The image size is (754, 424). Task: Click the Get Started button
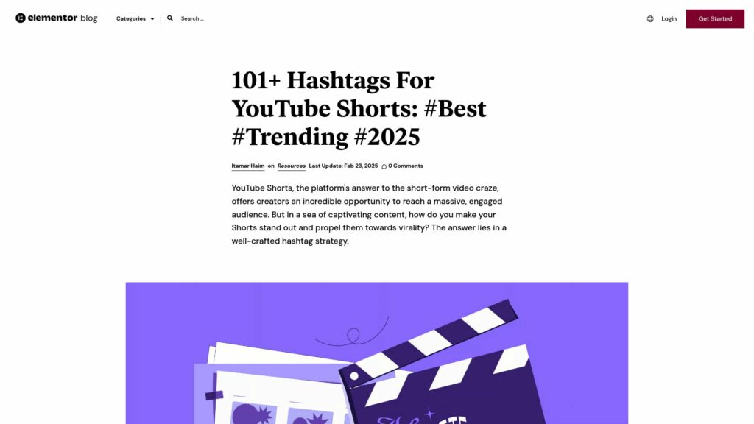tap(715, 18)
